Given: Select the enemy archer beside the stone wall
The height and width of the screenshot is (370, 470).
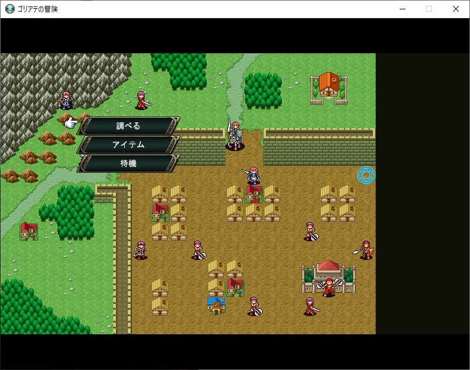Looking at the screenshot, I should coord(140,250).
